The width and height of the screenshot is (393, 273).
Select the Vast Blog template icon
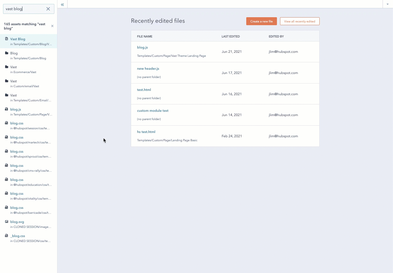pos(6,39)
